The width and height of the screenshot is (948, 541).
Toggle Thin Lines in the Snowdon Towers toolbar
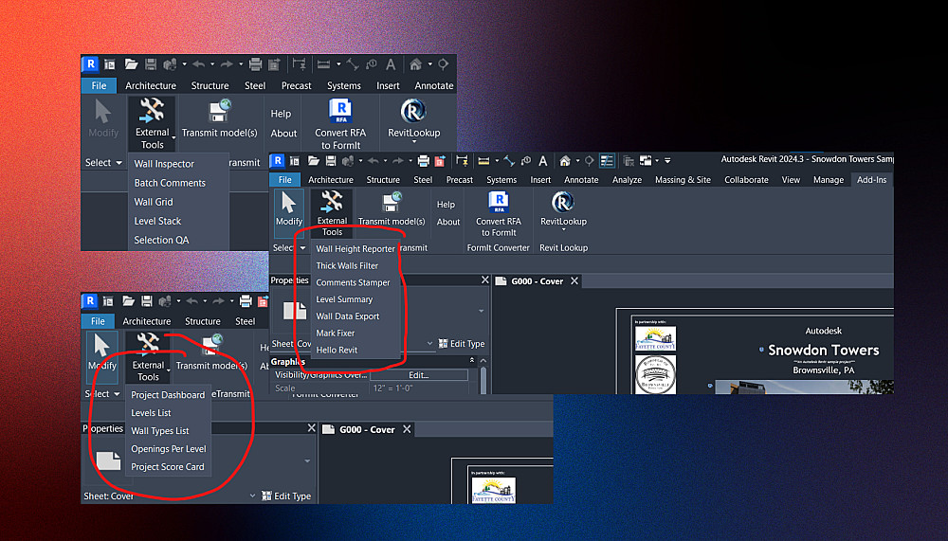pyautogui.click(x=607, y=161)
